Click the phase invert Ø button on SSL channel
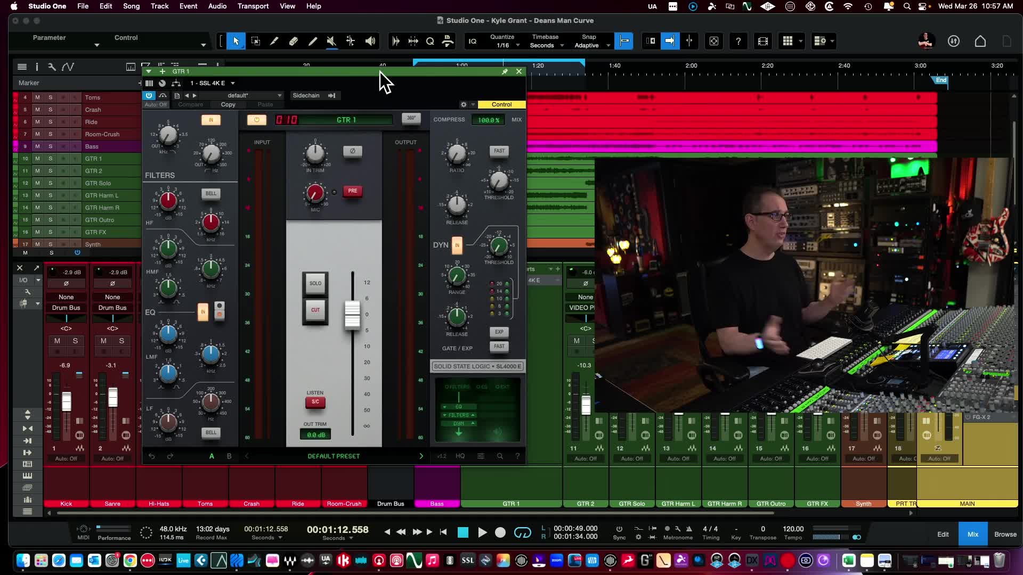1023x575 pixels. pos(352,151)
